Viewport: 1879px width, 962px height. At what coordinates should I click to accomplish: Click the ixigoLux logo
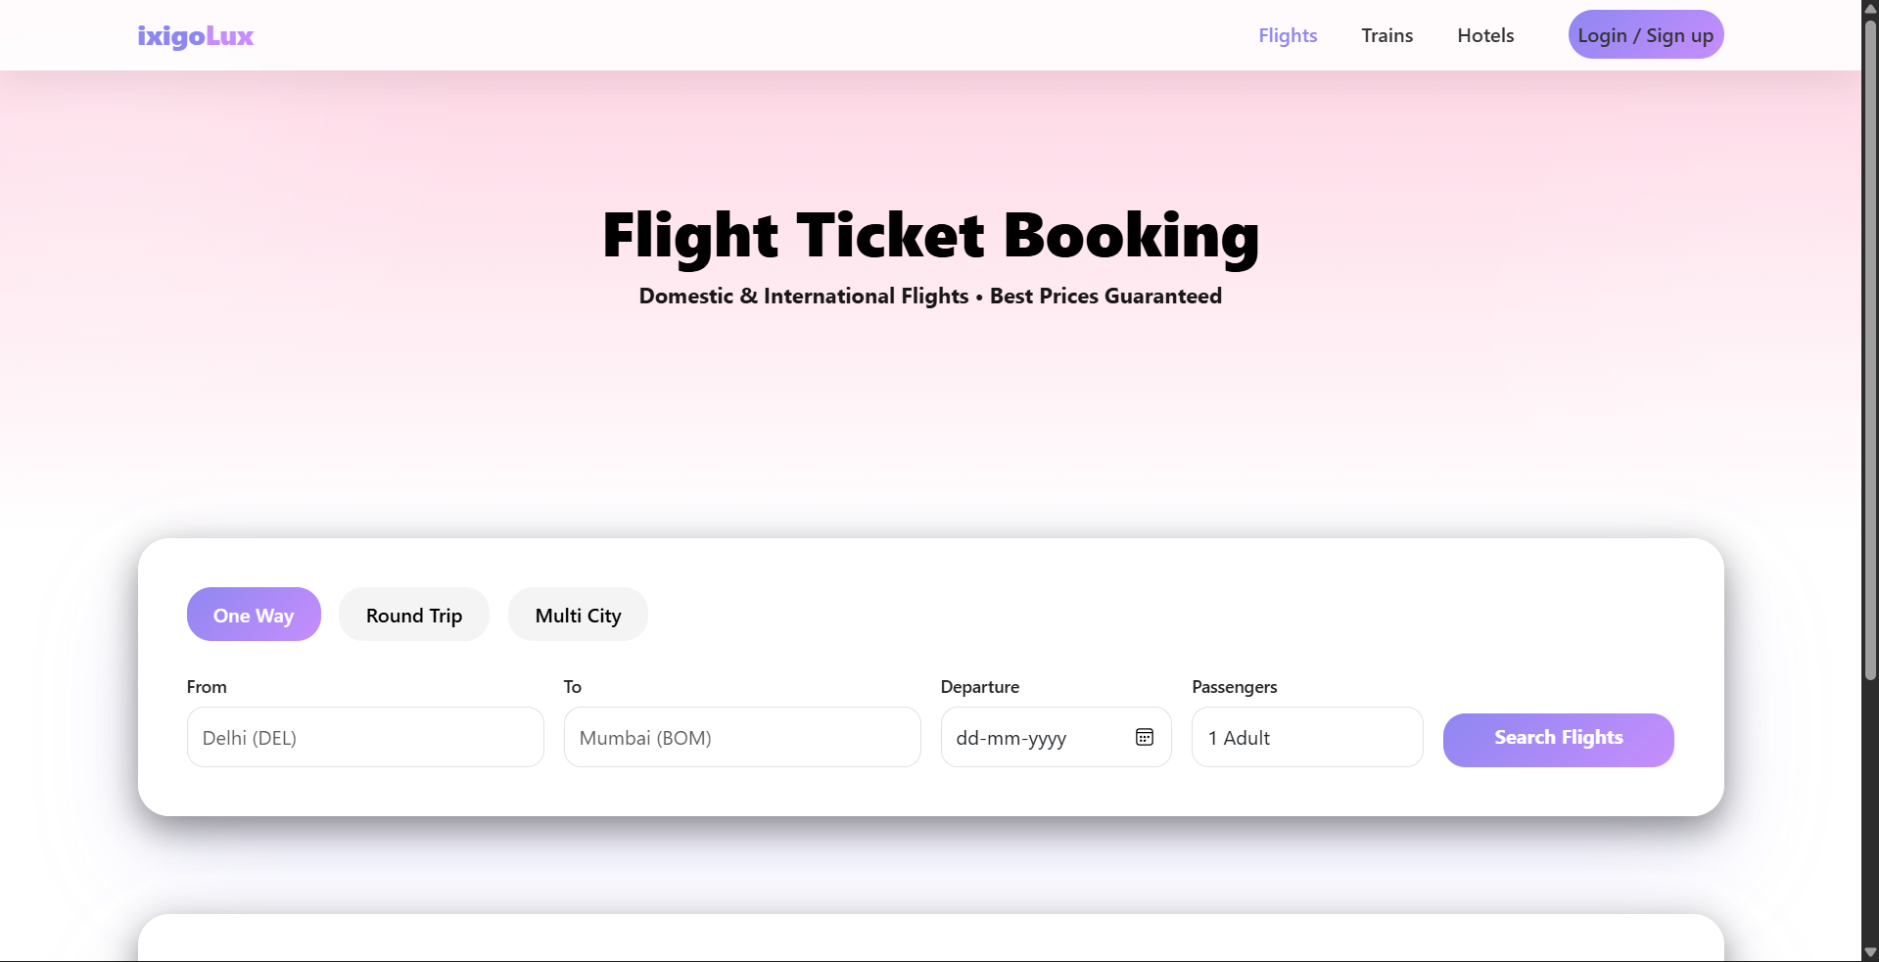[x=196, y=36]
